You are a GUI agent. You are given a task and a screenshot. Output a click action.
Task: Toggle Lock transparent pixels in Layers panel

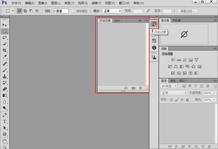click(x=171, y=100)
